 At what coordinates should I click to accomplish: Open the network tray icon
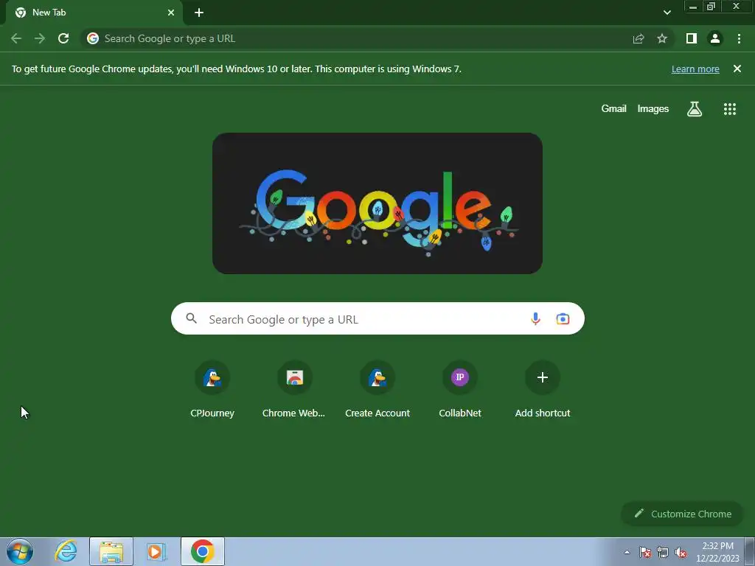[663, 552]
